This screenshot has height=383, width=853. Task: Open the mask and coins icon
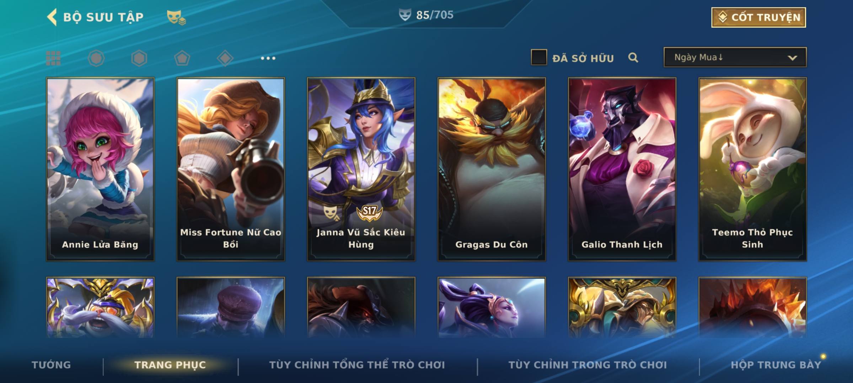[x=176, y=17]
